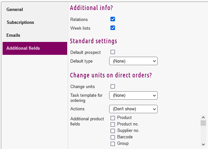Select the Supplier no. checkbox
The width and height of the screenshot is (208, 149).
coord(113,131)
